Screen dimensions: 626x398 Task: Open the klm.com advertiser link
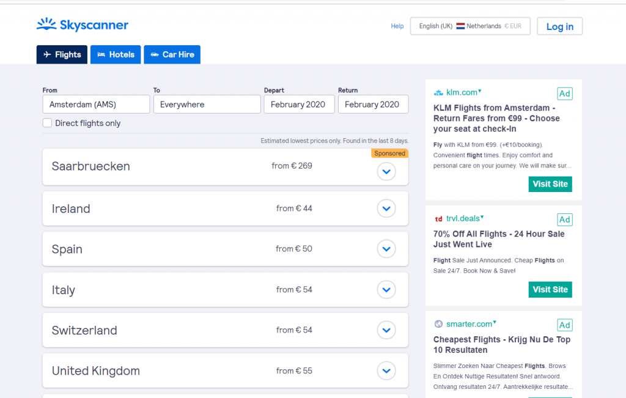(x=462, y=92)
